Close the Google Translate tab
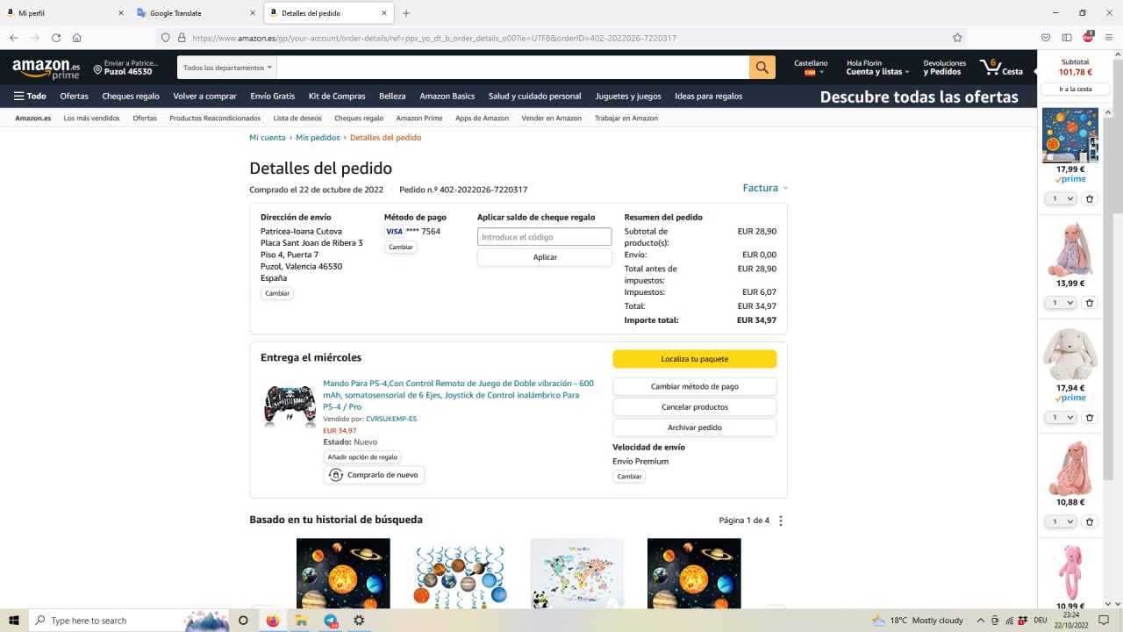 click(x=253, y=13)
